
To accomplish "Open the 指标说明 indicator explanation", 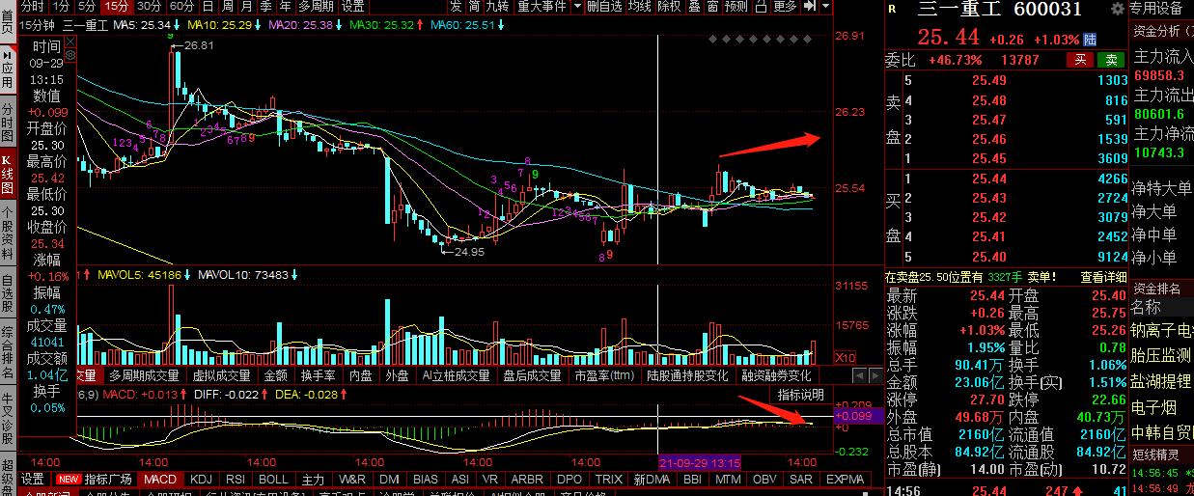I will click(x=801, y=395).
